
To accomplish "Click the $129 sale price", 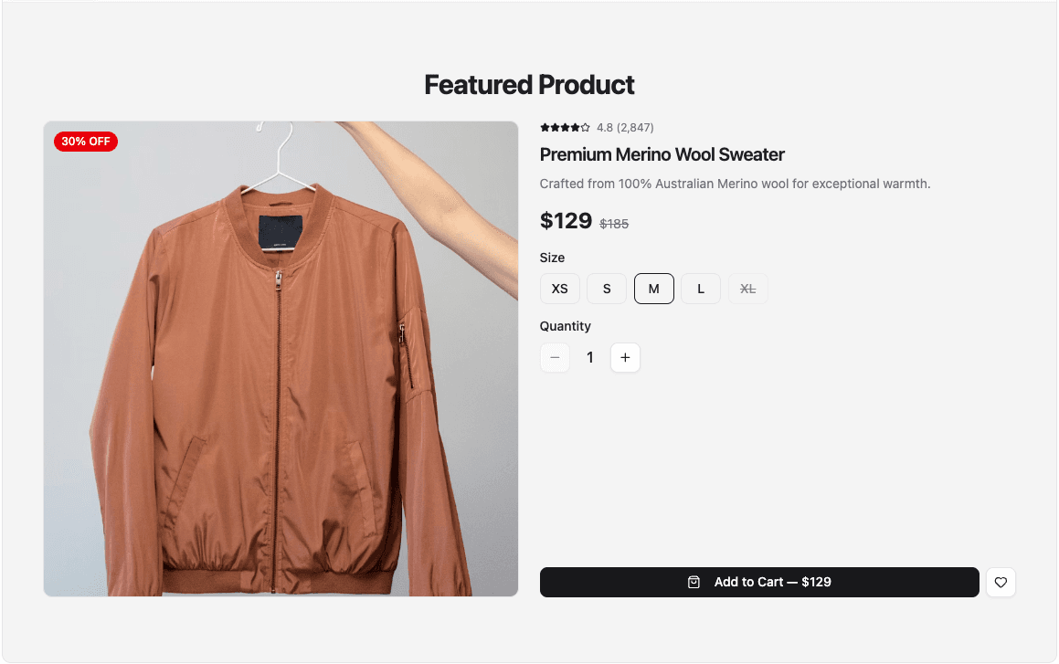I will [x=566, y=220].
